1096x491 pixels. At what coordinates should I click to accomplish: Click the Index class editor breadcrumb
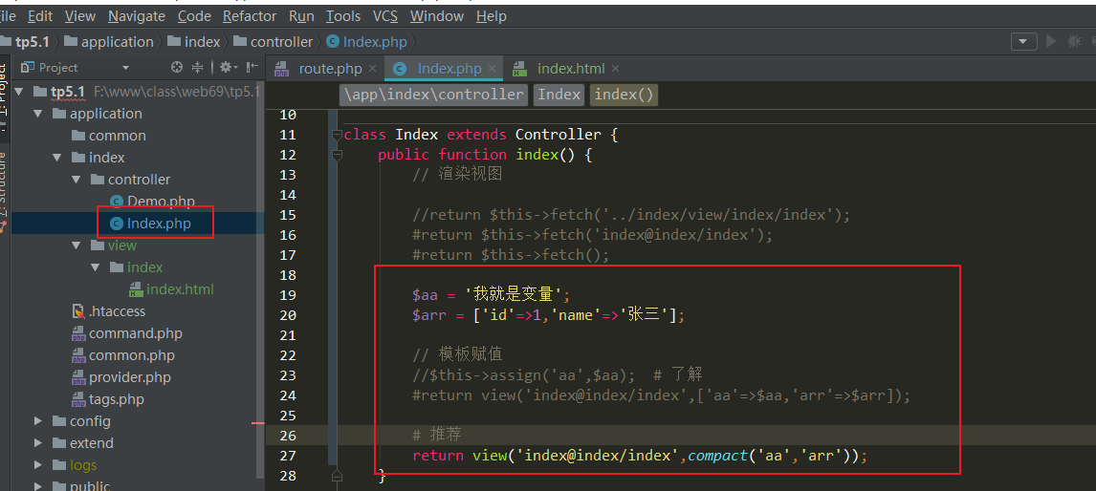559,95
